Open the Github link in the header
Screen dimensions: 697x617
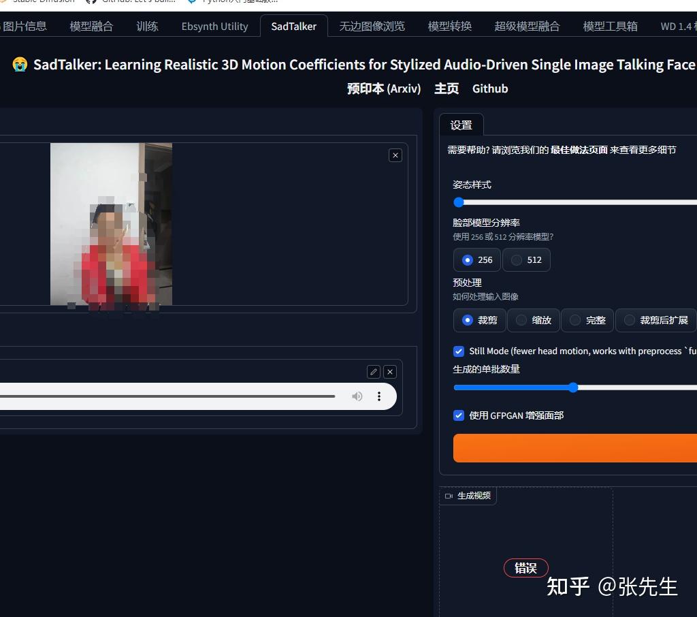pyautogui.click(x=489, y=89)
